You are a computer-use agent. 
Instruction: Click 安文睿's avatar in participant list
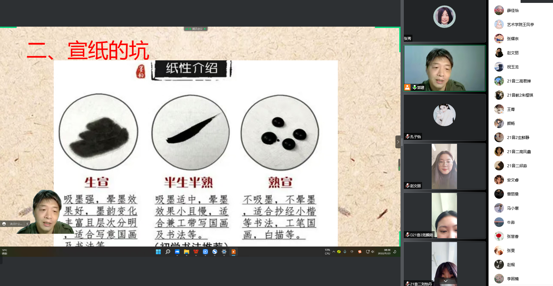tap(499, 180)
